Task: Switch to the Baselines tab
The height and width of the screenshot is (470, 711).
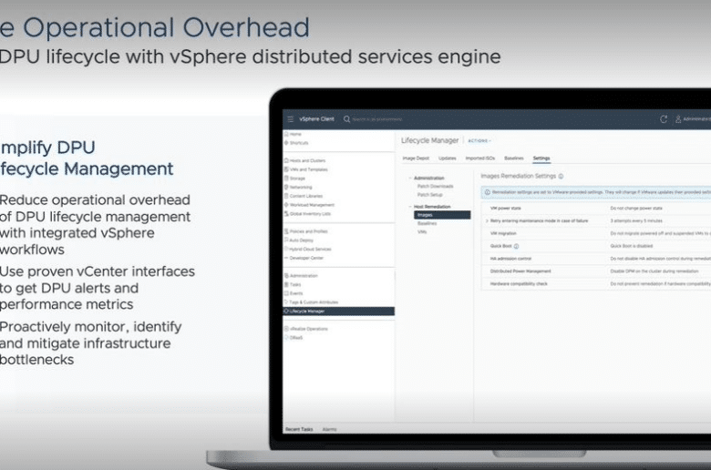Action: 514,158
